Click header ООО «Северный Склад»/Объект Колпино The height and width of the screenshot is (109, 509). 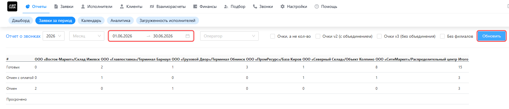(338, 59)
